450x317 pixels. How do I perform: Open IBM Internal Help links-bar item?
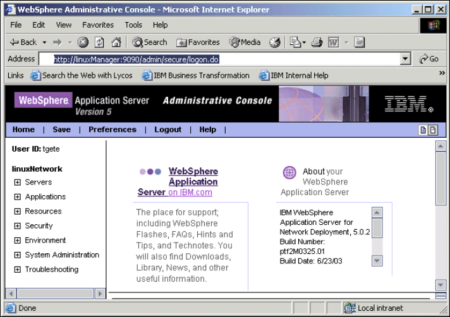pyautogui.click(x=294, y=75)
